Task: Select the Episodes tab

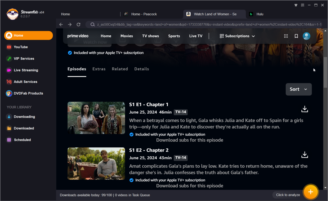Action: (x=77, y=69)
